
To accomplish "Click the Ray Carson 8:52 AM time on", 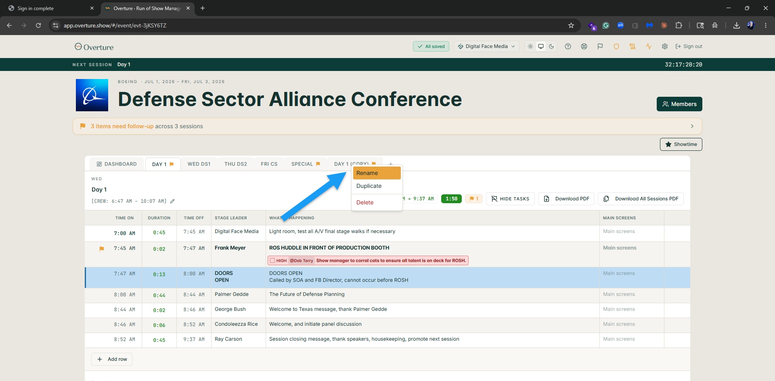I will [124, 339].
